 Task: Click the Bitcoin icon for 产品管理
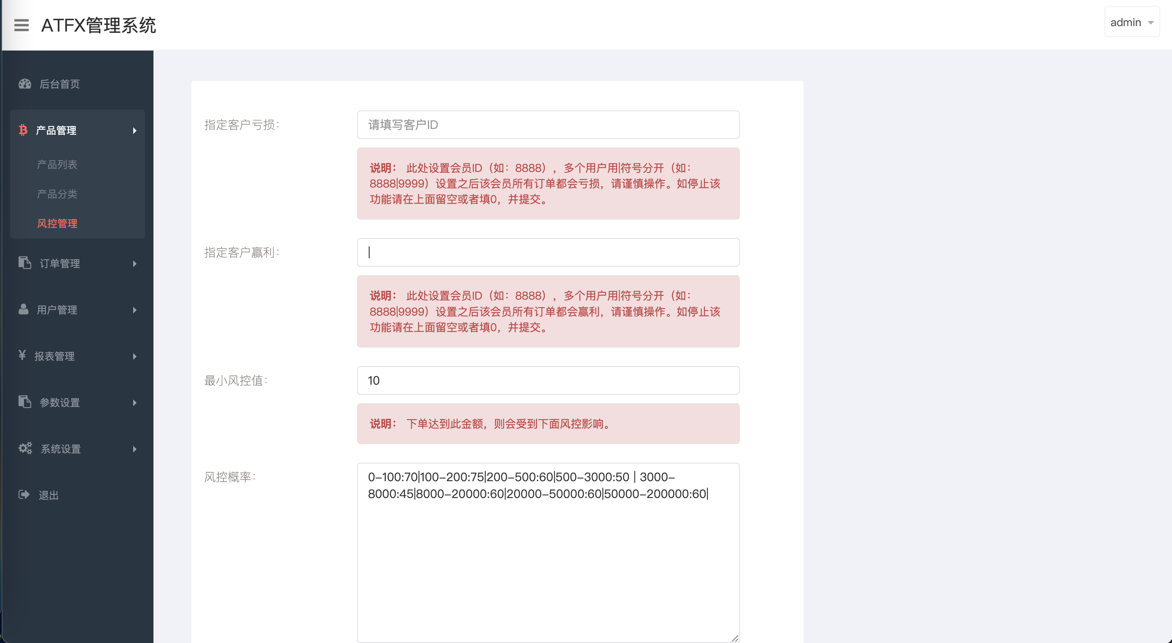tap(23, 131)
